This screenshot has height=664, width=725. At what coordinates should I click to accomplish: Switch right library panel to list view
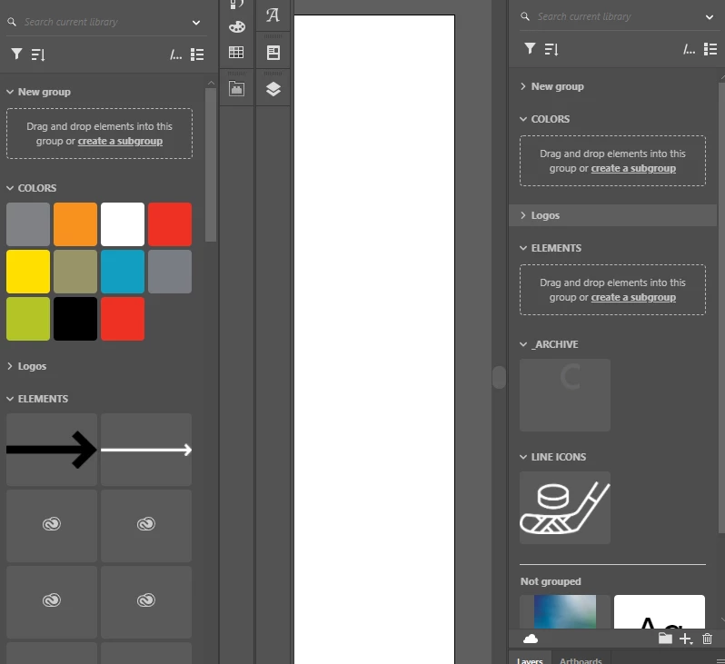[710, 48]
